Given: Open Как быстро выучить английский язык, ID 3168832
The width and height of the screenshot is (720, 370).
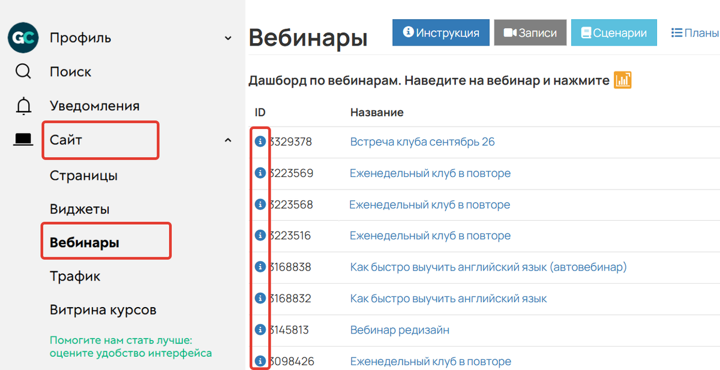Looking at the screenshot, I should tap(449, 298).
